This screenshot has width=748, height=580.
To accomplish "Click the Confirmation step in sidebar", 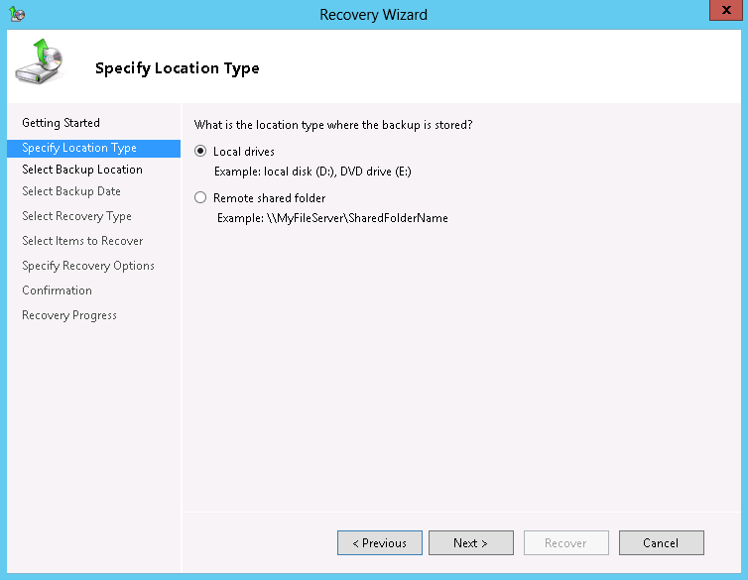I will tap(57, 290).
